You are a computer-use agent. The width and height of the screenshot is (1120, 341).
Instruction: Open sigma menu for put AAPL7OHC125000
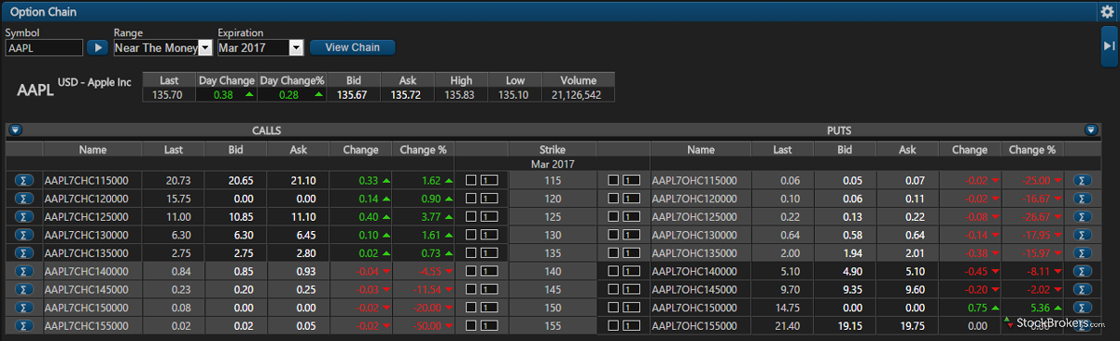pyautogui.click(x=1083, y=216)
